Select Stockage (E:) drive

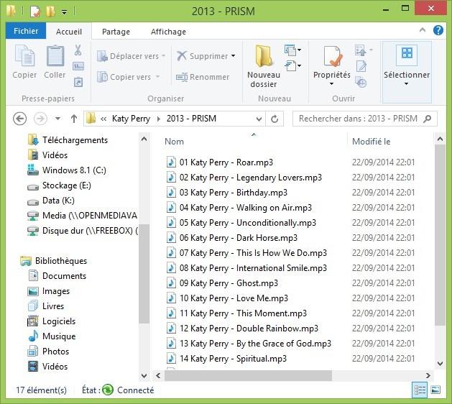click(x=59, y=185)
